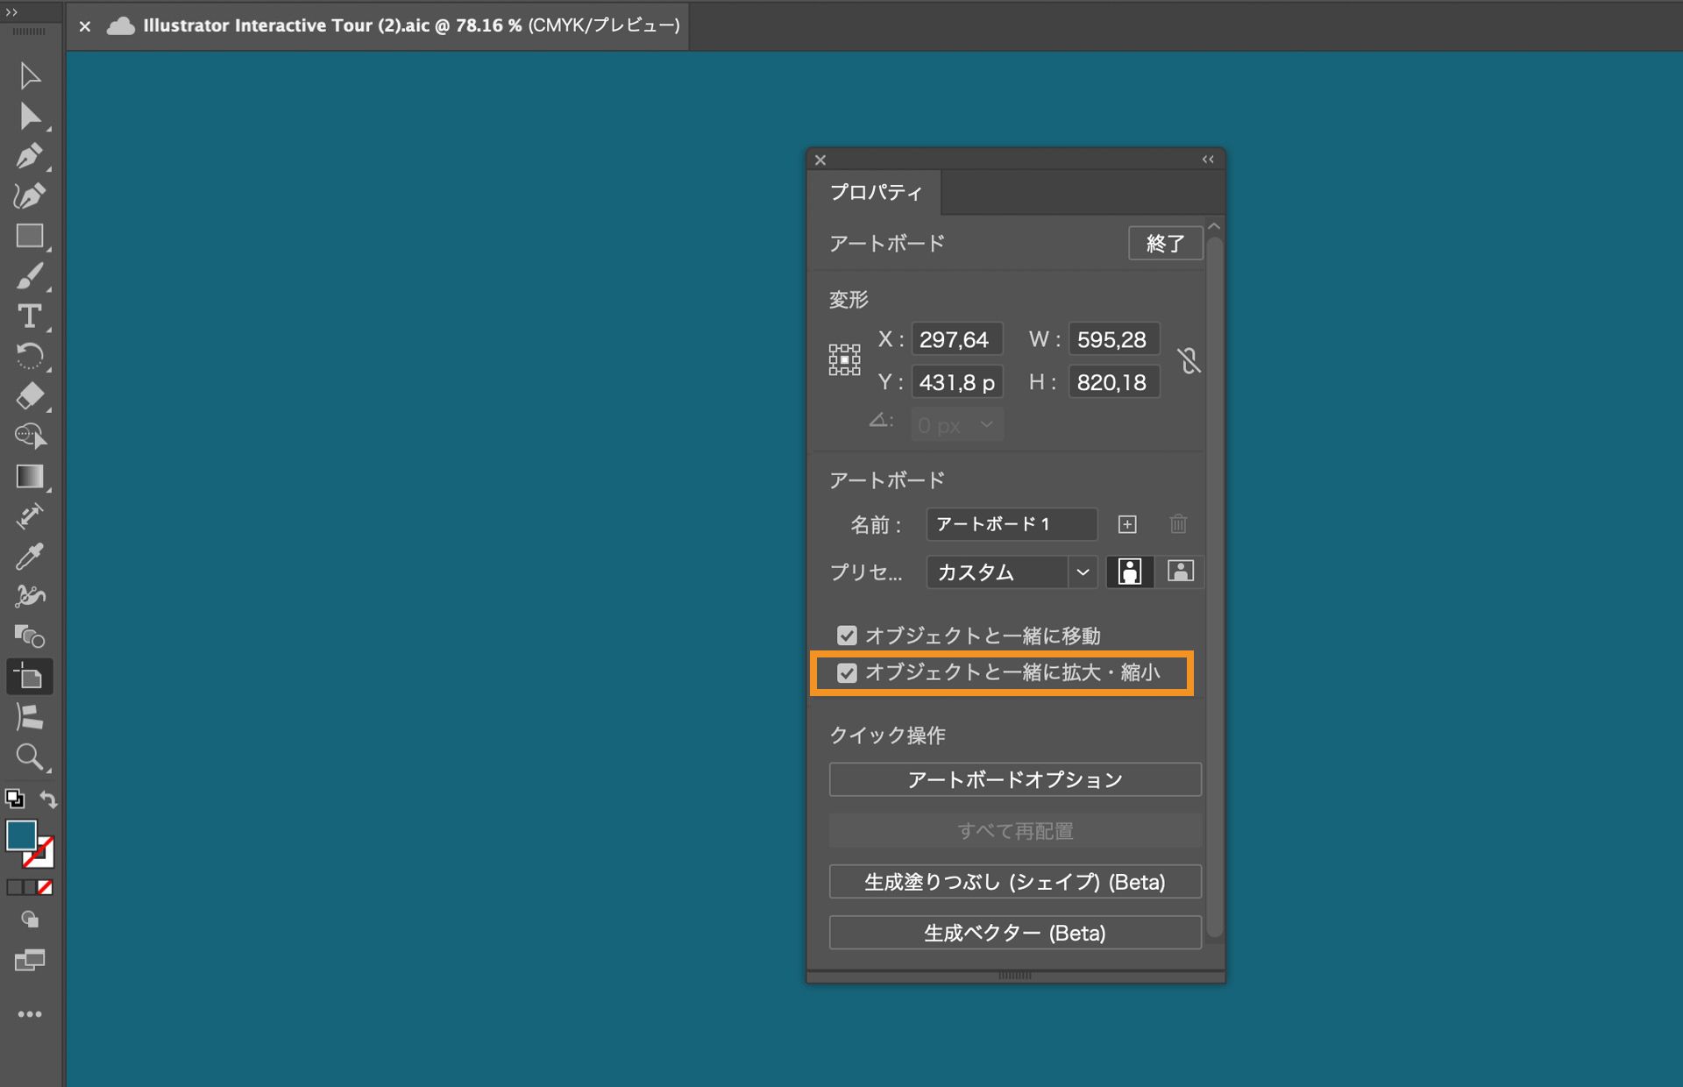Open the angle value dropdown in 変形
1683x1087 pixels.
985,423
